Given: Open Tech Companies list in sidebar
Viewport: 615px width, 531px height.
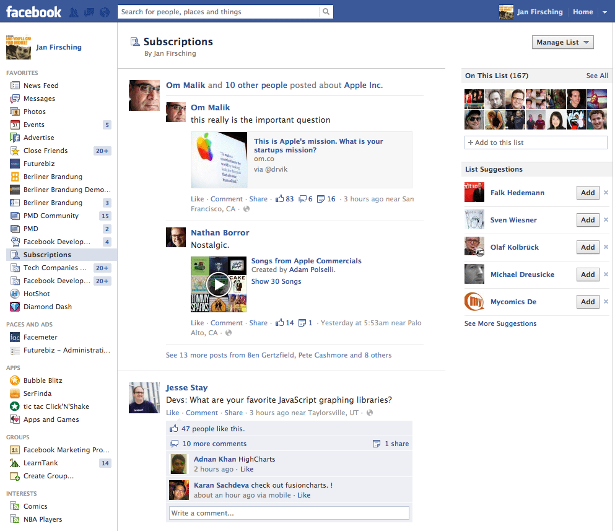Looking at the screenshot, I should pyautogui.click(x=55, y=268).
